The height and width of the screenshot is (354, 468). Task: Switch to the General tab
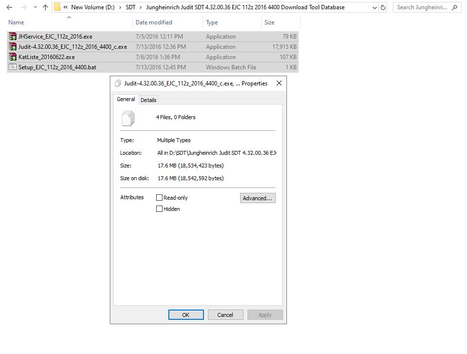point(125,99)
